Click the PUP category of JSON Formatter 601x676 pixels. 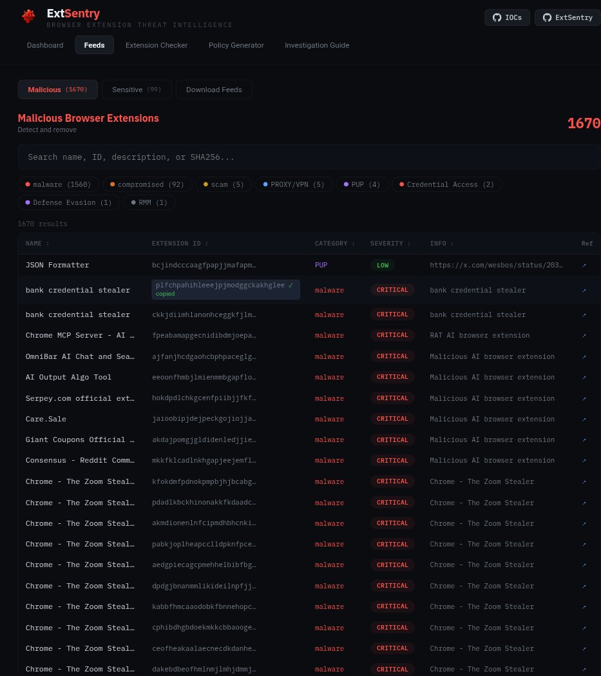(x=321, y=265)
